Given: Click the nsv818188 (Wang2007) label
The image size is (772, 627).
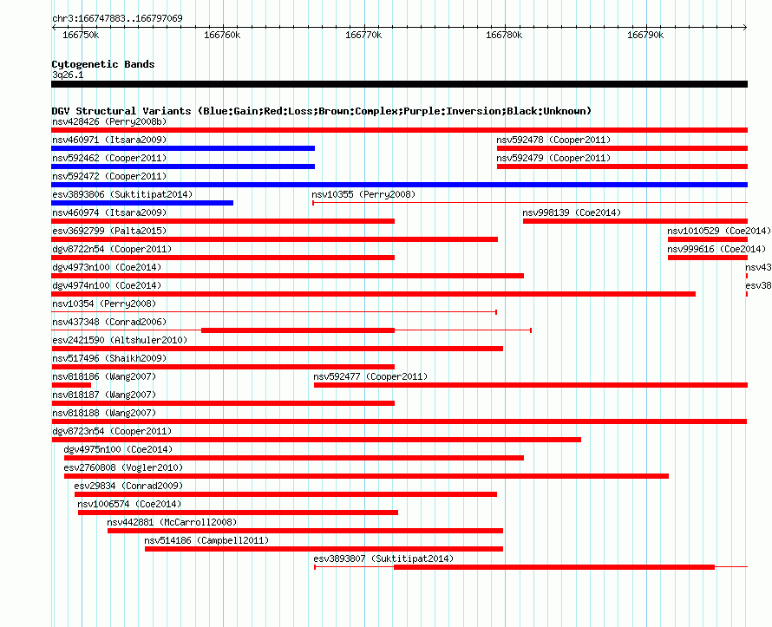Looking at the screenshot, I should pyautogui.click(x=104, y=413).
